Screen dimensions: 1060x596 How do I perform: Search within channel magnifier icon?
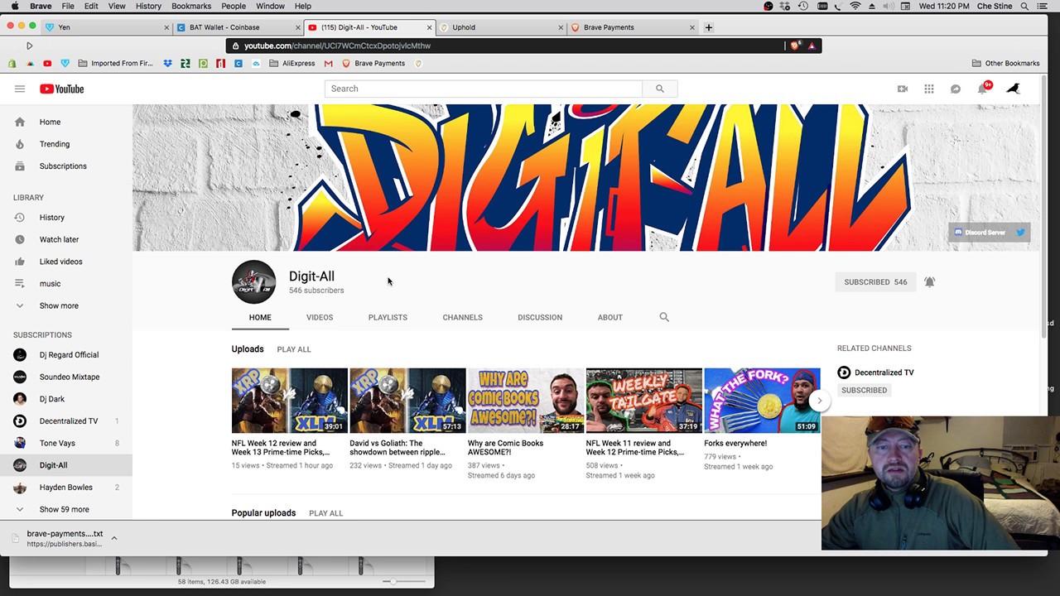pos(664,317)
